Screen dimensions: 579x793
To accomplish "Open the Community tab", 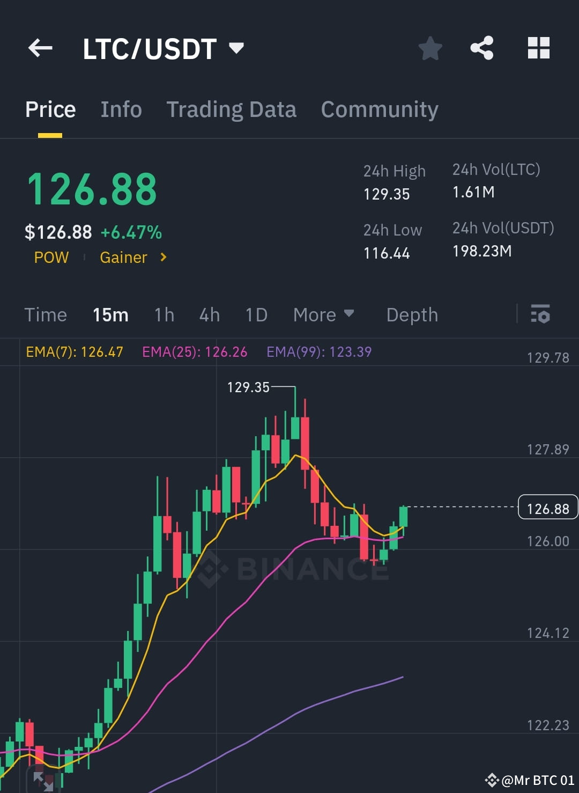I will (x=379, y=109).
